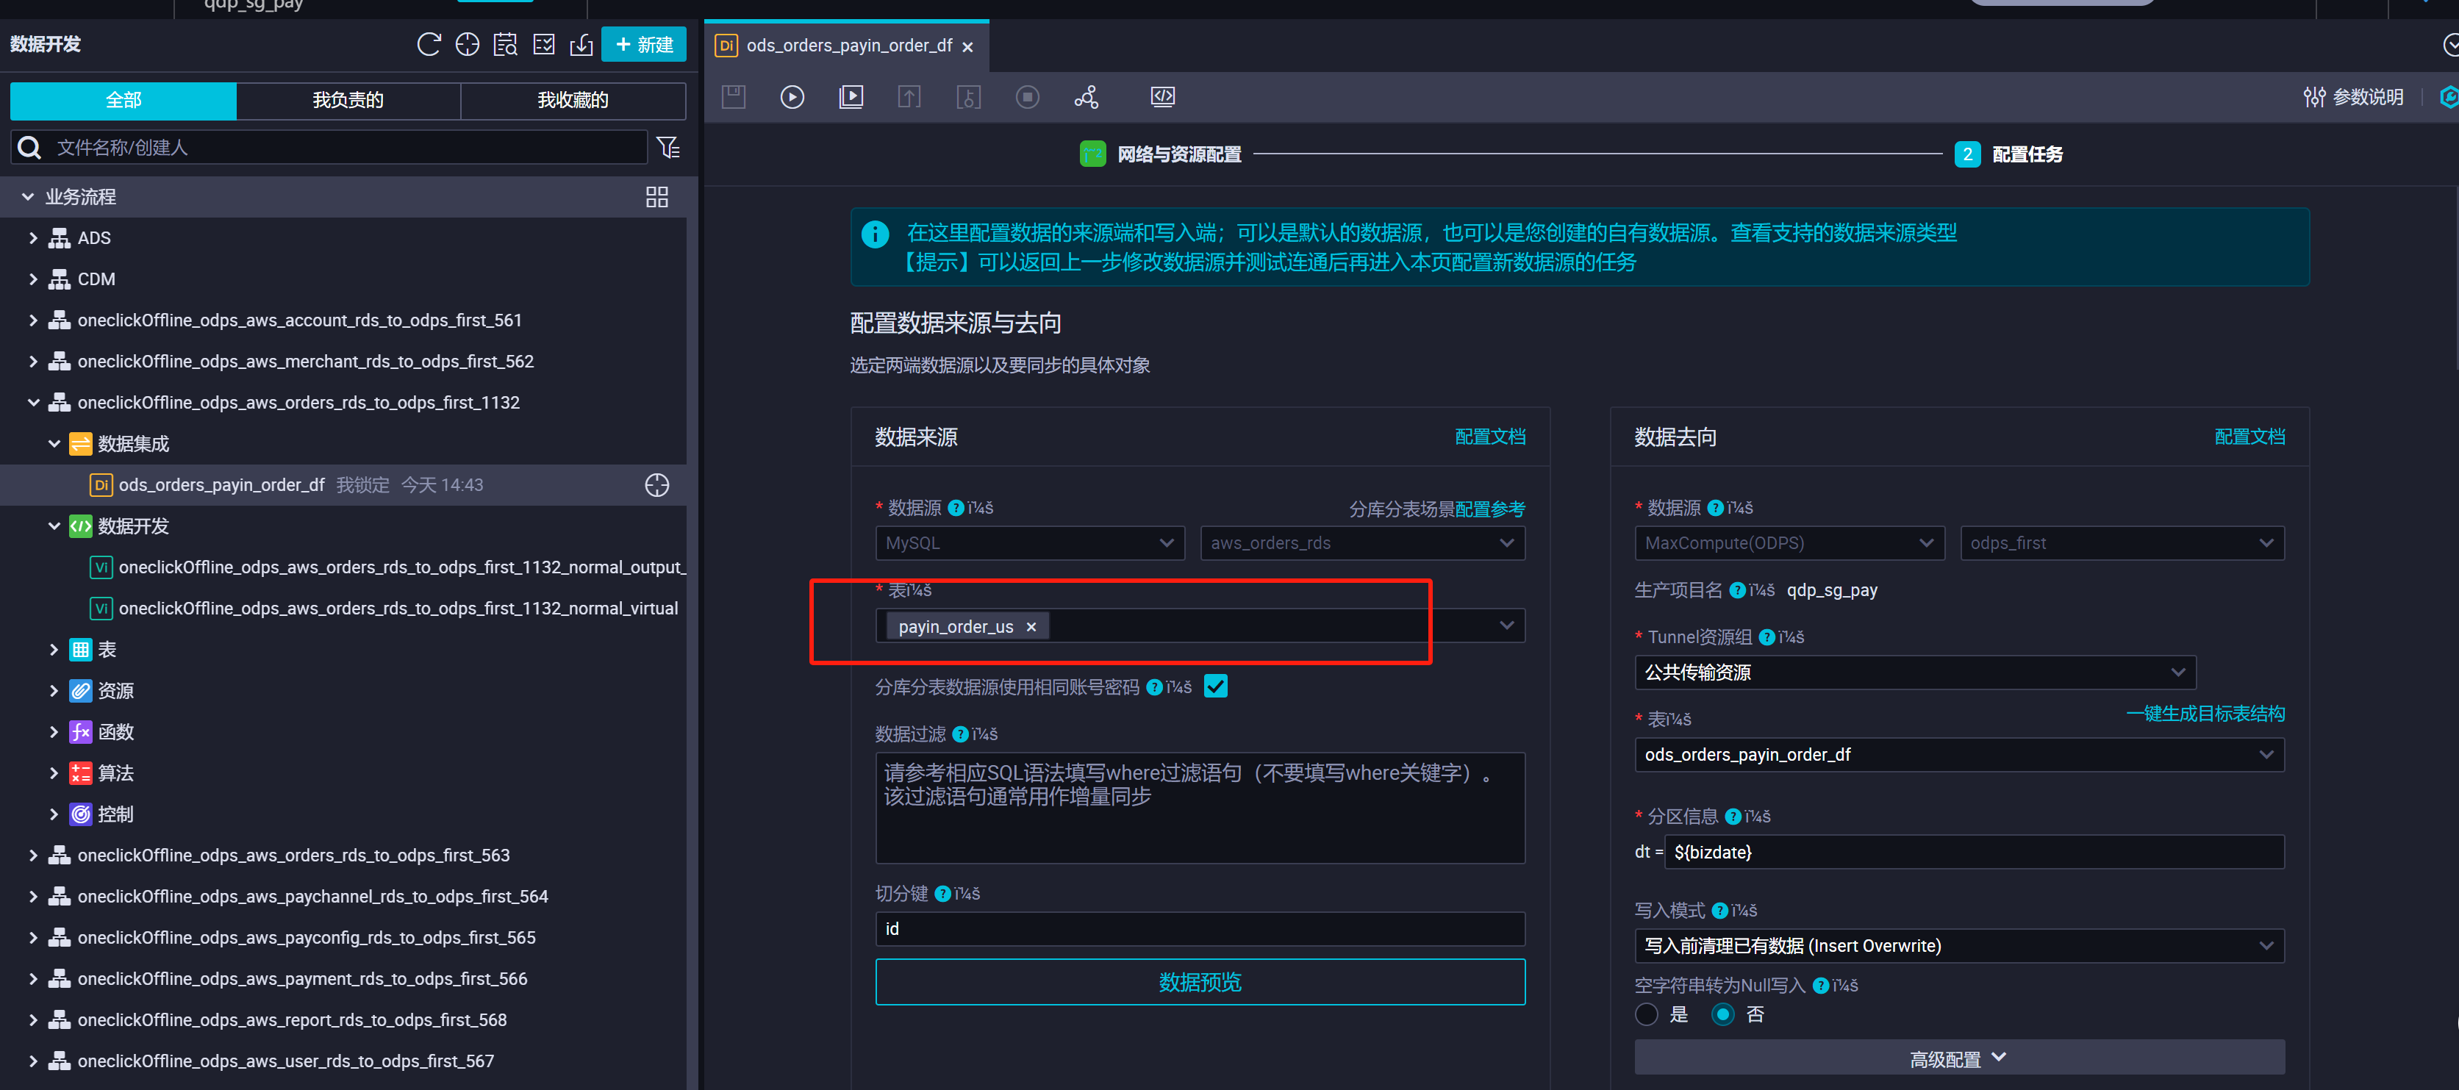Click help icon next to 数据过滤 label
Viewport: 2459px width, 1090px height.
pyautogui.click(x=960, y=734)
